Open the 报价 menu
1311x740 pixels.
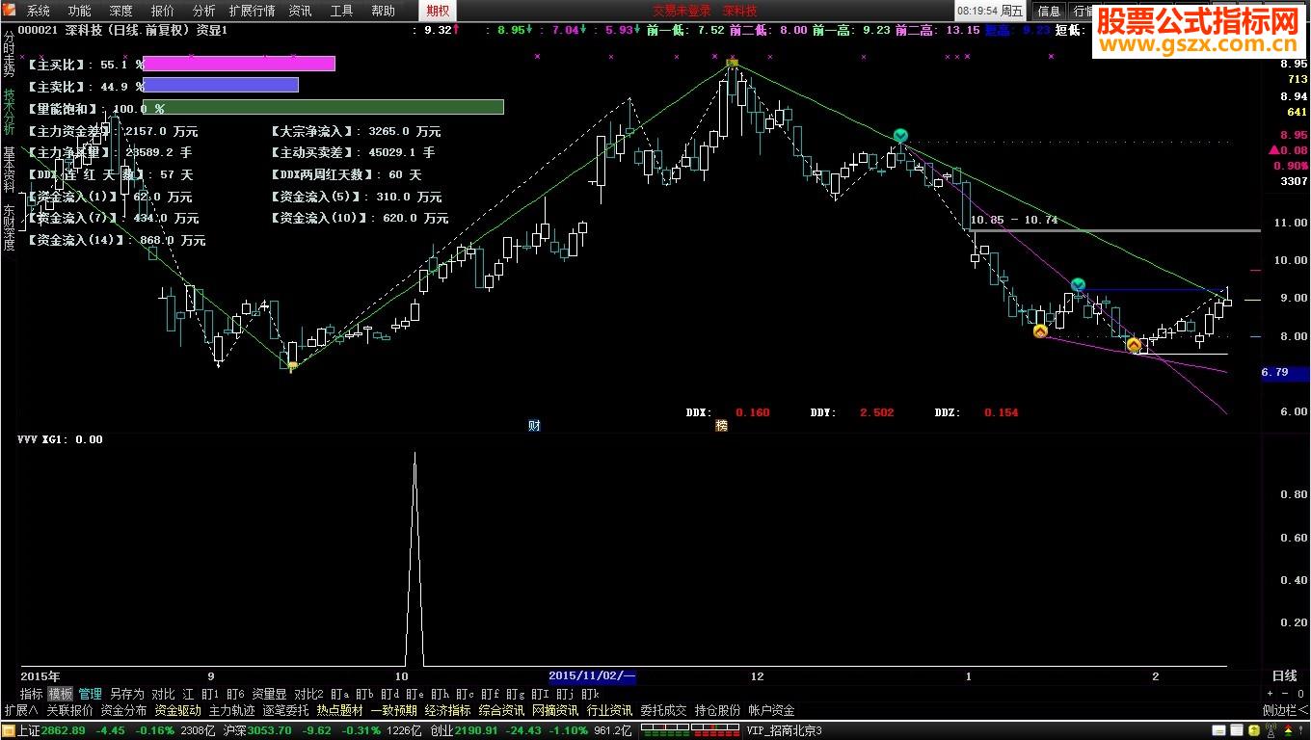[163, 11]
